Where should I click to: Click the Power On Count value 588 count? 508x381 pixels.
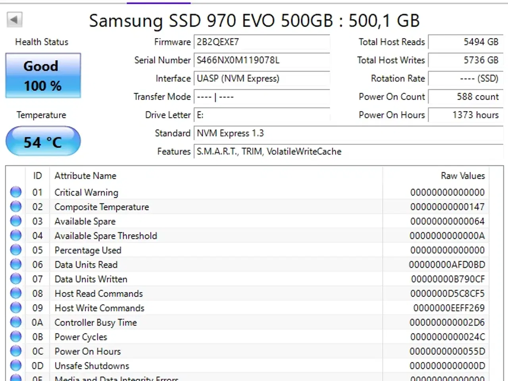click(466, 97)
